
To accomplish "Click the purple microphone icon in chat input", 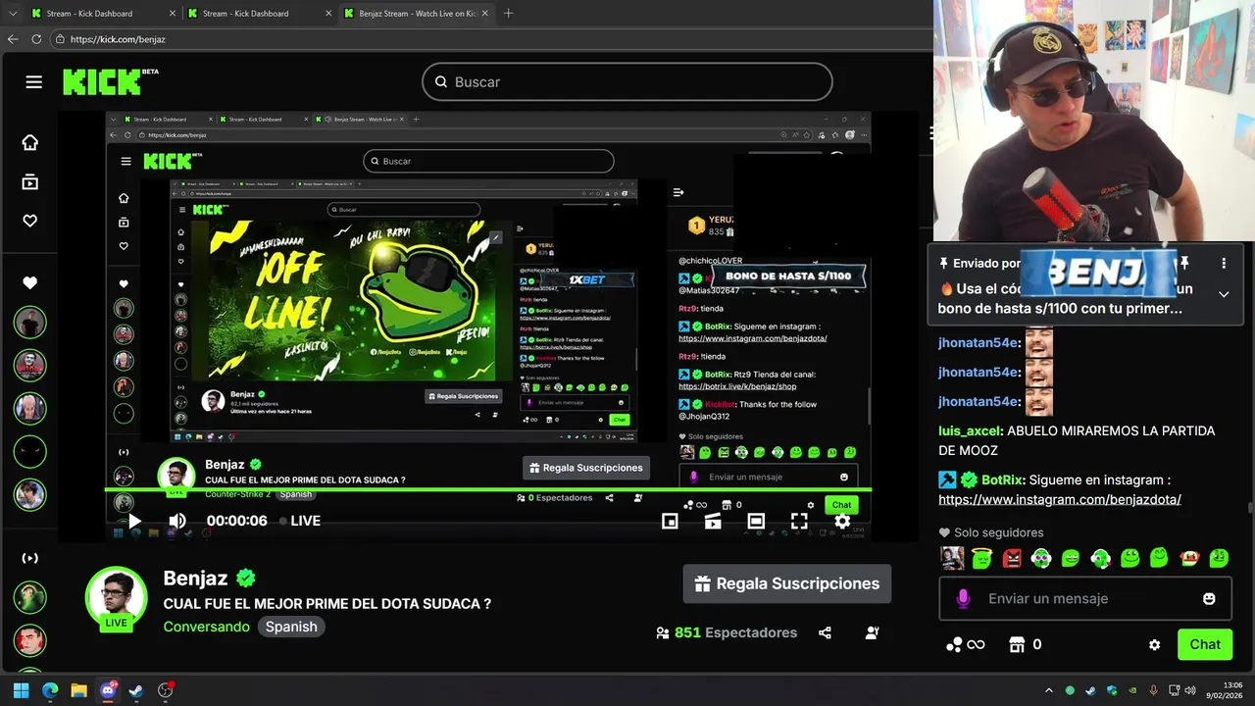I will pyautogui.click(x=963, y=598).
